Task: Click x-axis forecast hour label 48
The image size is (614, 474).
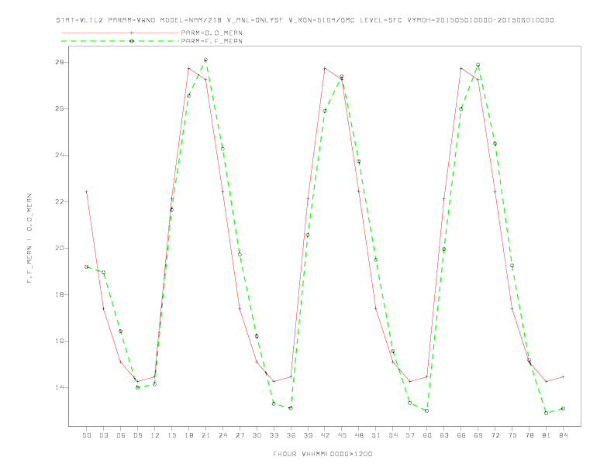Action: coord(359,435)
